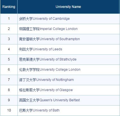Select ranking number 1 cell
This screenshot has height=116, width=120.
pos(9,19)
